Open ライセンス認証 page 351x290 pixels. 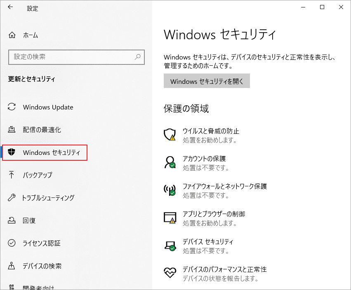[42, 243]
